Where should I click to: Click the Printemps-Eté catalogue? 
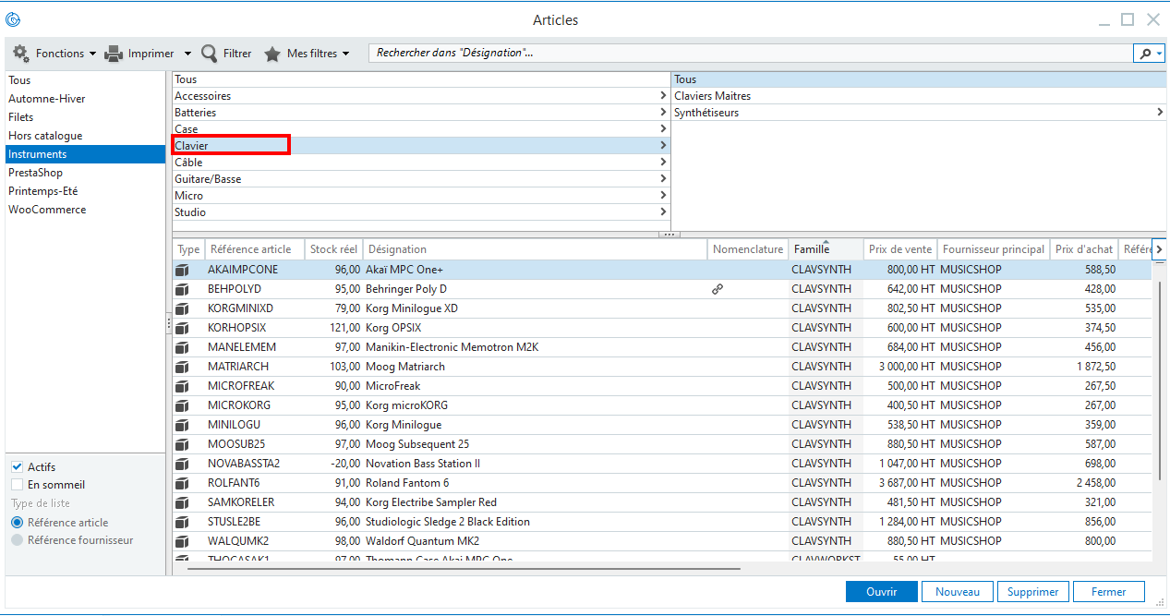85,191
